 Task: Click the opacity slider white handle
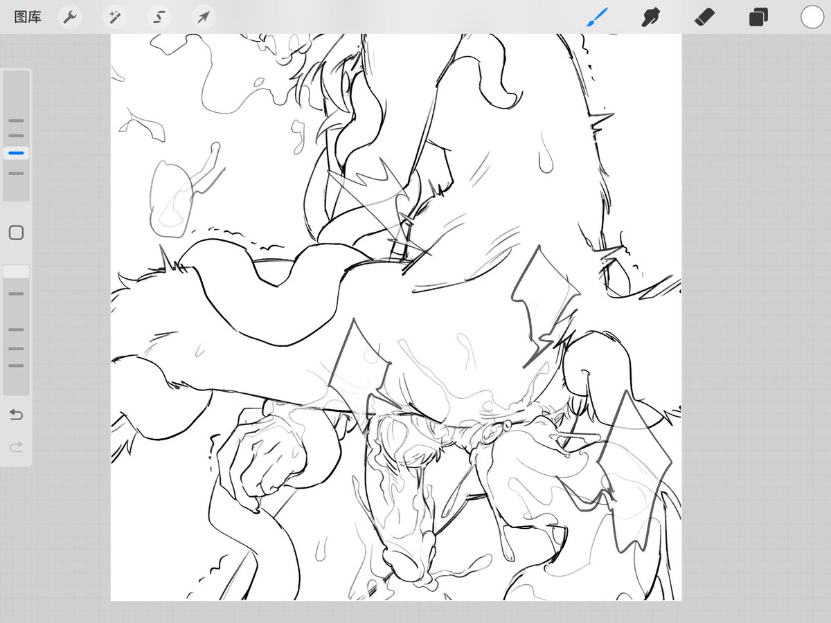(x=16, y=271)
